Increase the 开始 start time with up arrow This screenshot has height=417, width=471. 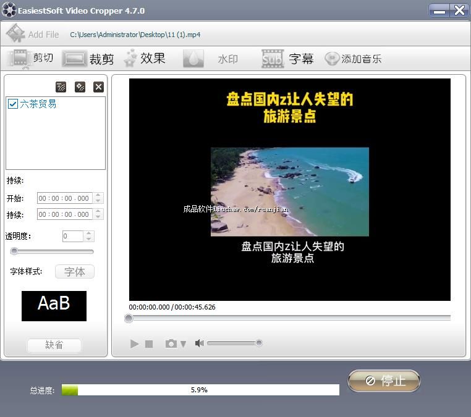(98, 195)
